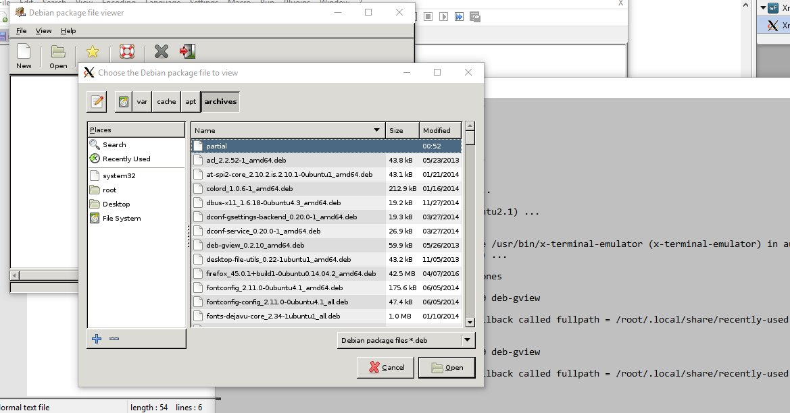Image resolution: width=790 pixels, height=413 pixels.
Task: Select the var path segment
Action: tap(142, 102)
